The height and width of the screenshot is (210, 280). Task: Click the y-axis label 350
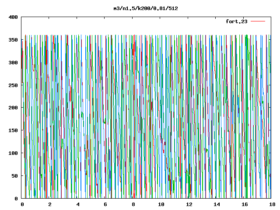coord(13,40)
